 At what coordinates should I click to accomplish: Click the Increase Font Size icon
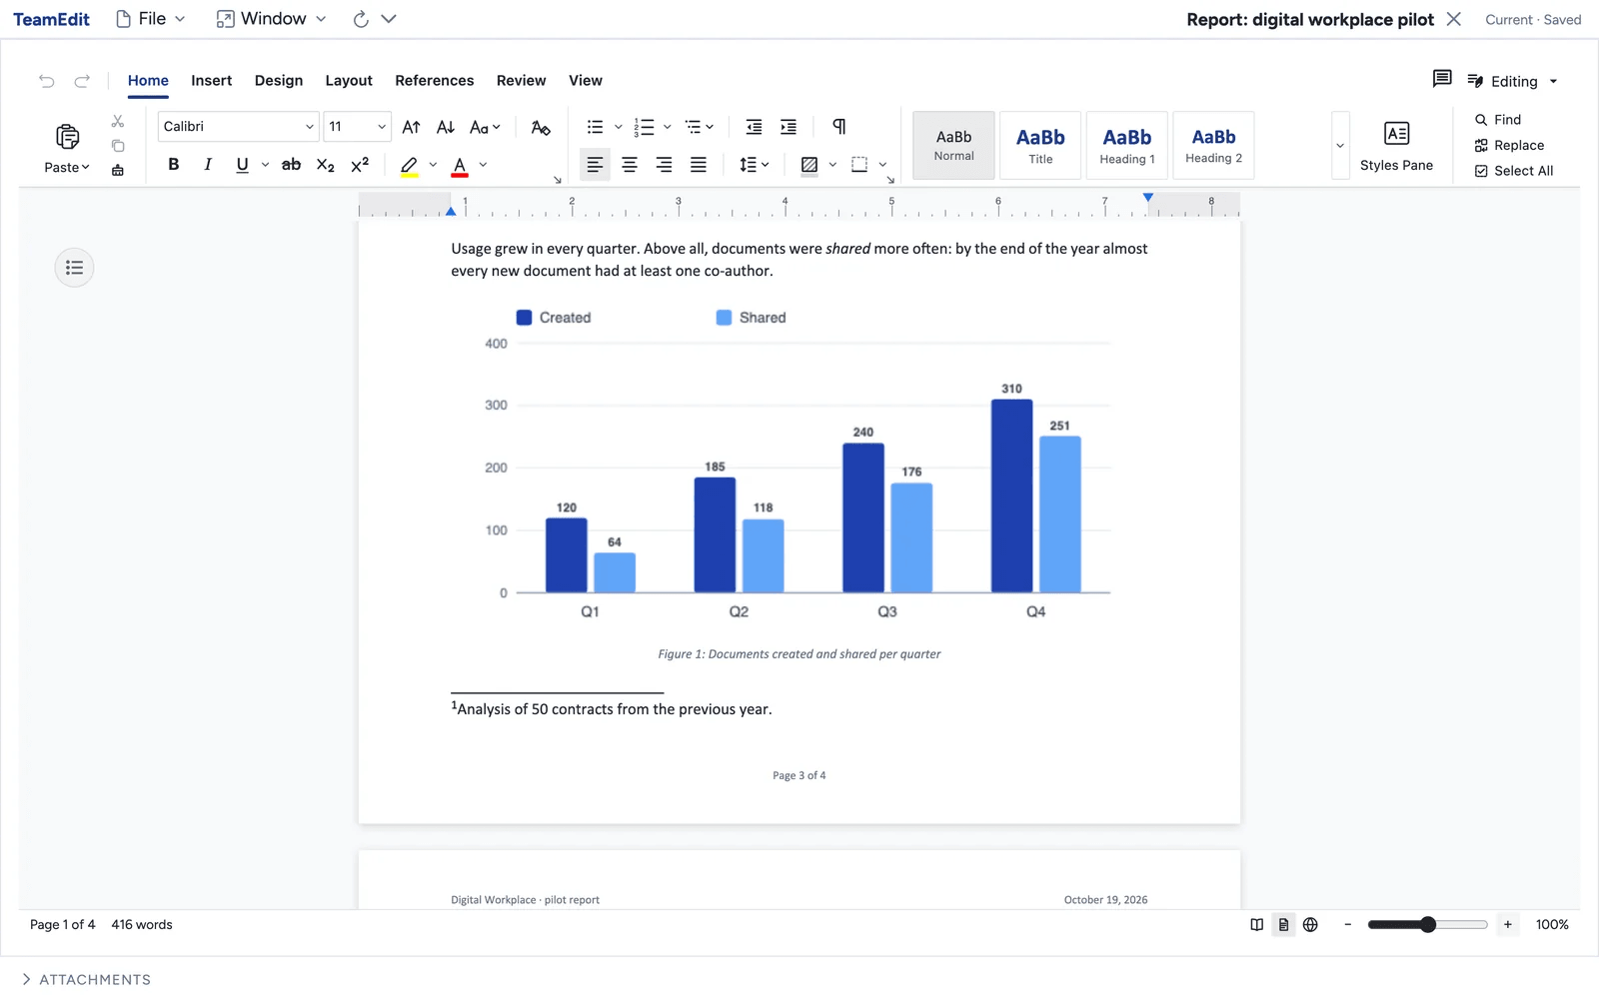[x=411, y=127]
